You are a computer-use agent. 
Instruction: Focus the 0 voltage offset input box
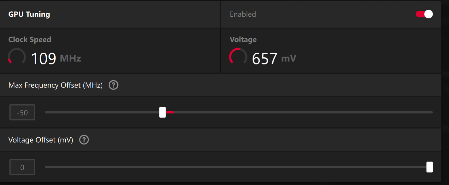[x=22, y=167]
